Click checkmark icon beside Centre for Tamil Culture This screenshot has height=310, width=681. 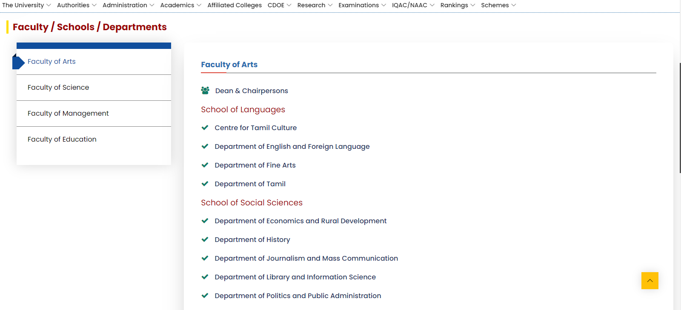(205, 128)
